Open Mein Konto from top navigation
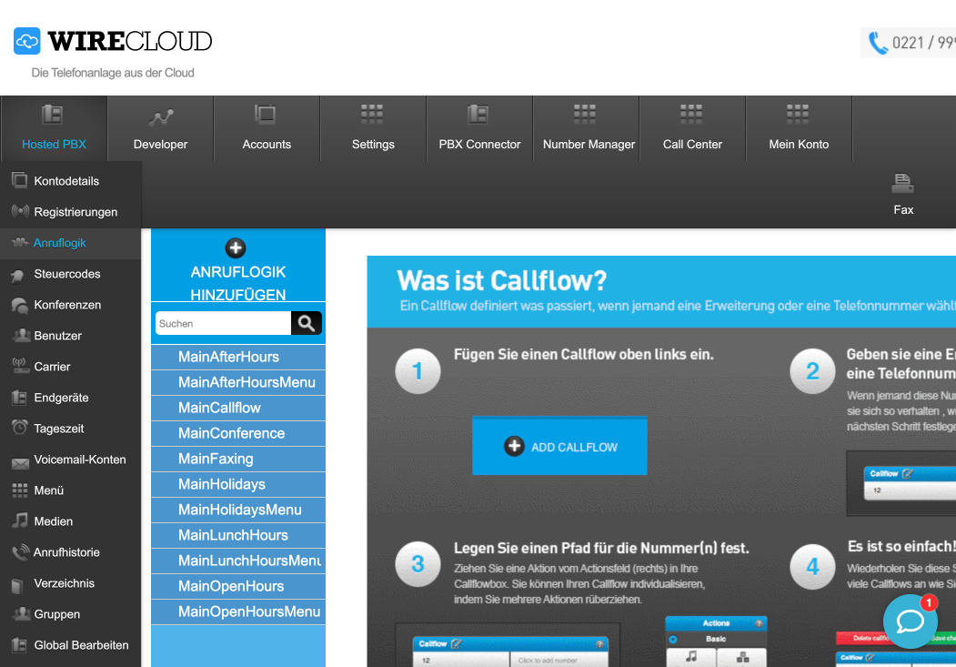This screenshot has width=956, height=667. [799, 128]
